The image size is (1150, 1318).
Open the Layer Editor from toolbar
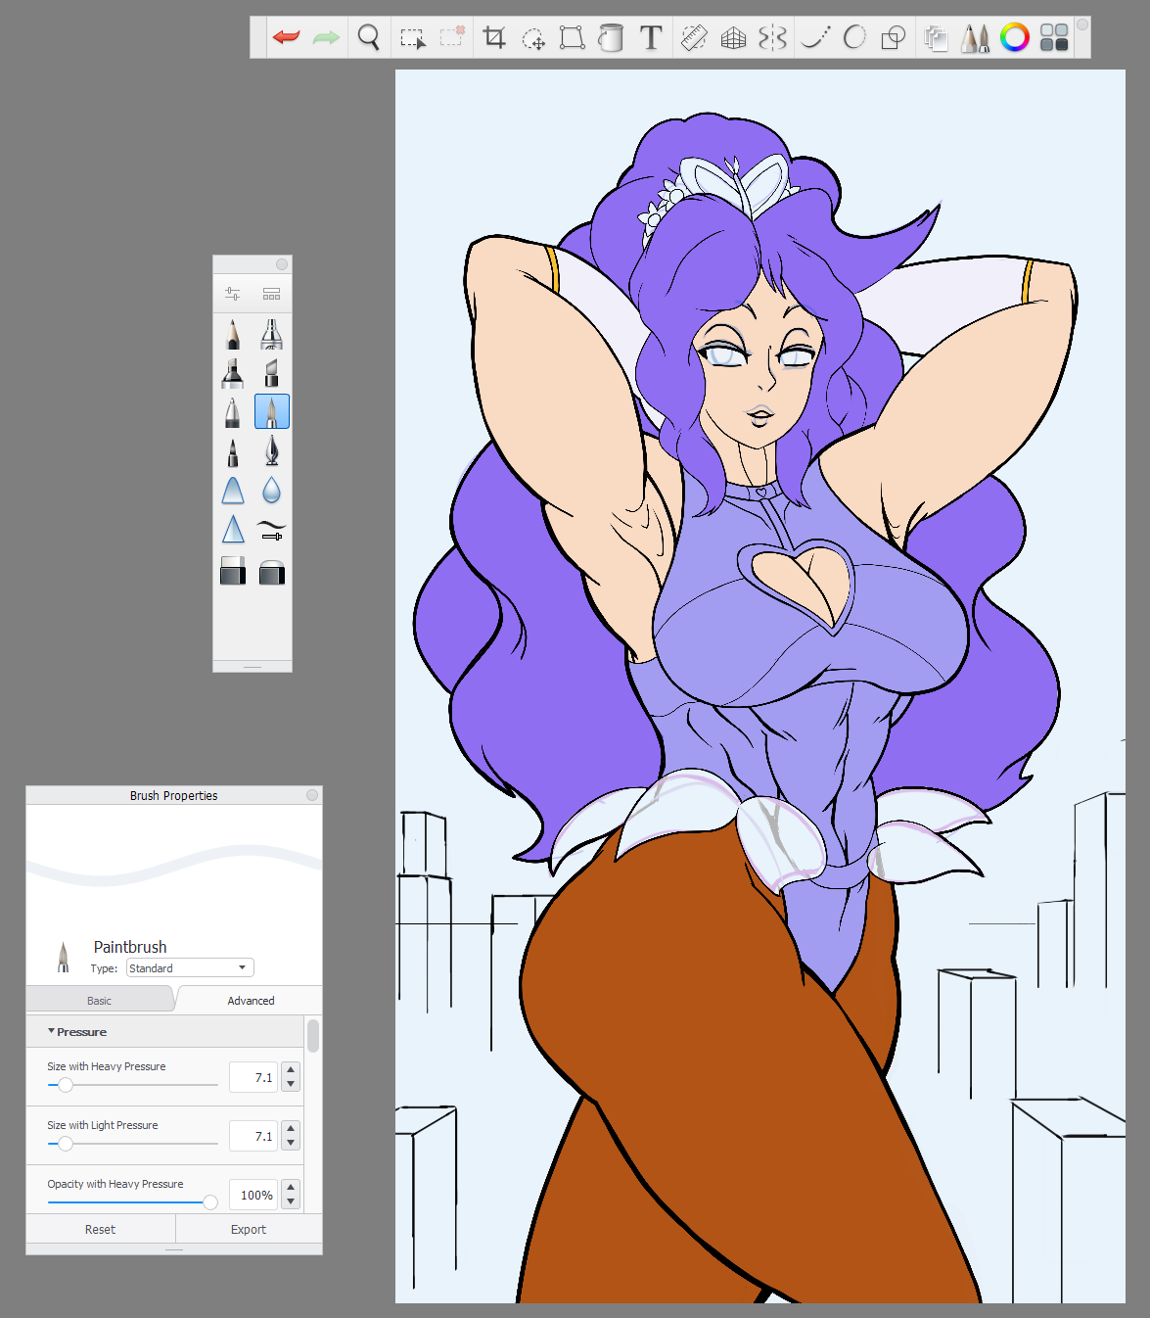pyautogui.click(x=937, y=38)
